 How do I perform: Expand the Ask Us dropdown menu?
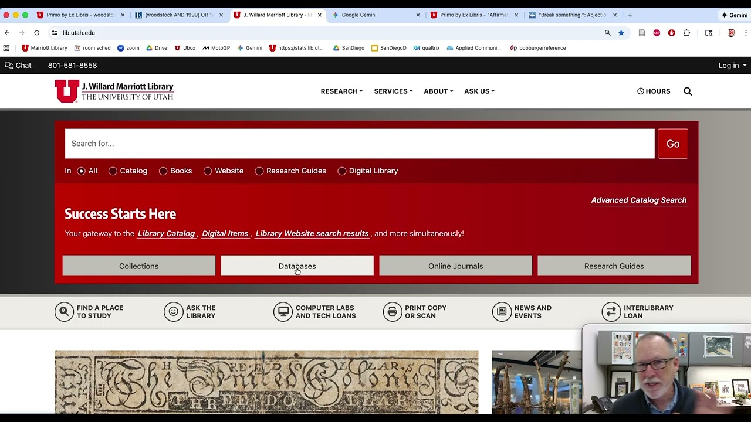point(479,91)
